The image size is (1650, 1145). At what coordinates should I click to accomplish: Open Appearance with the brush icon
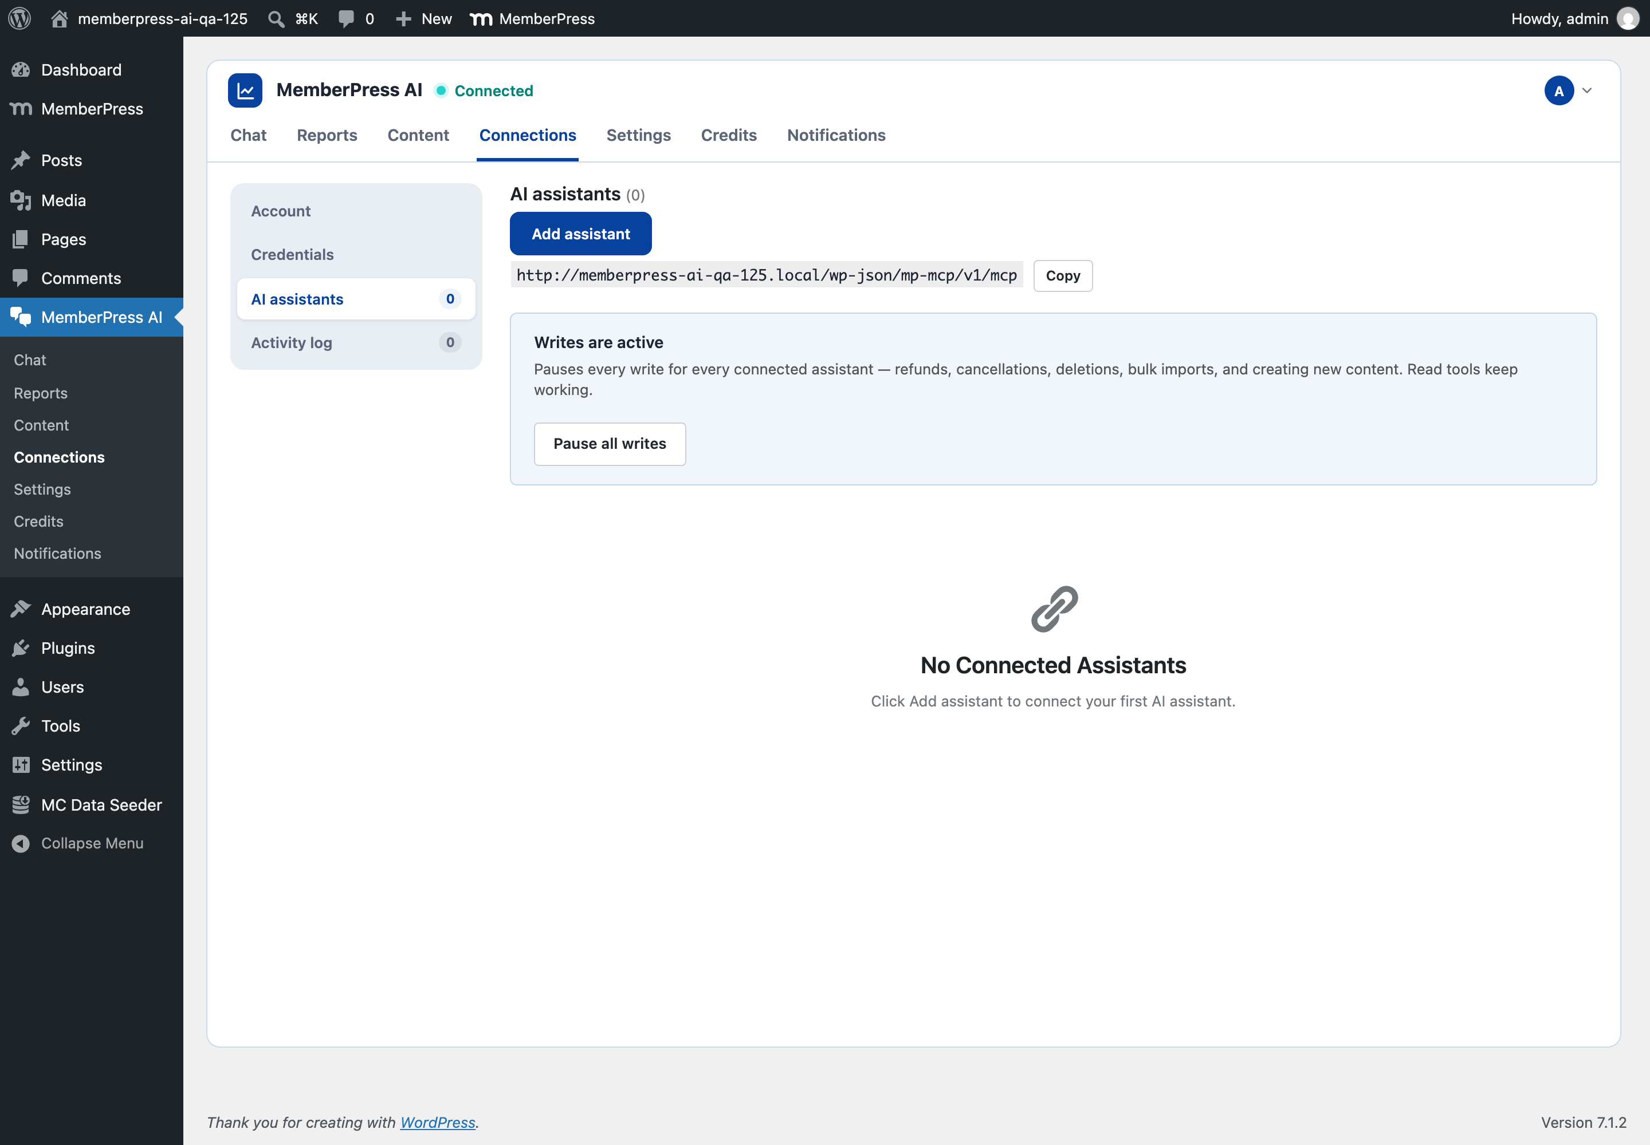(91, 609)
